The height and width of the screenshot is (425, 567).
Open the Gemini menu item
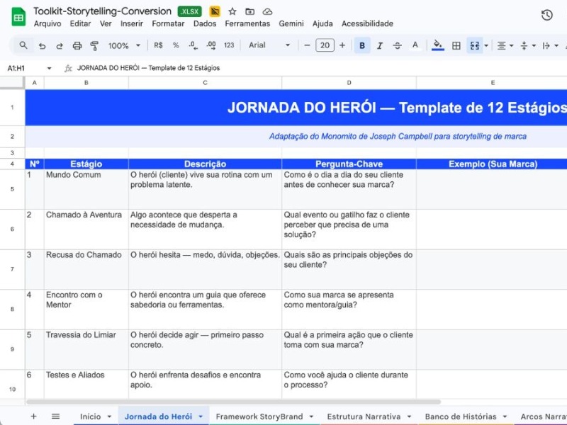pos(291,23)
